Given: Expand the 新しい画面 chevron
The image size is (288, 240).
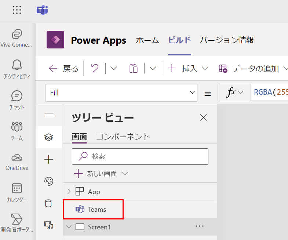Looking at the screenshot, I should [x=124, y=174].
